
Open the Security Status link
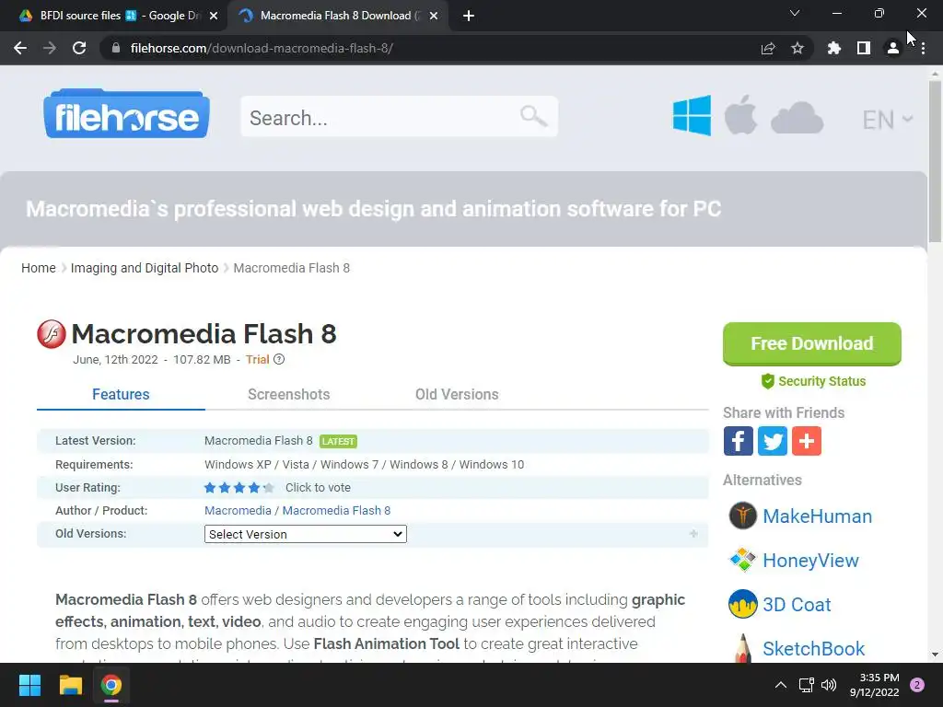(813, 381)
